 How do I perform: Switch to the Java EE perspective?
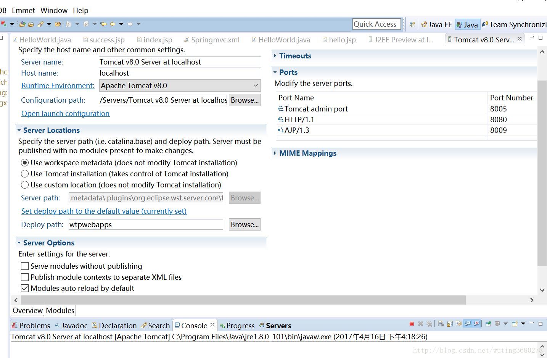pyautogui.click(x=436, y=24)
